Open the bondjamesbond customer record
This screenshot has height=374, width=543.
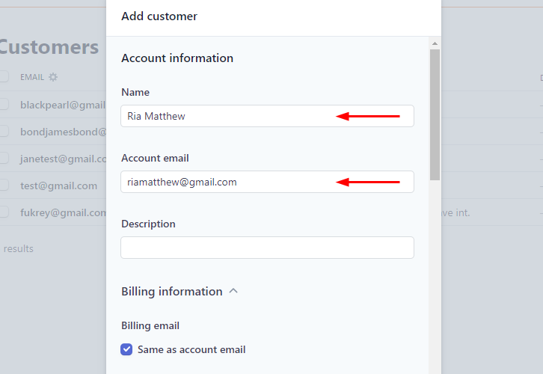(x=64, y=132)
